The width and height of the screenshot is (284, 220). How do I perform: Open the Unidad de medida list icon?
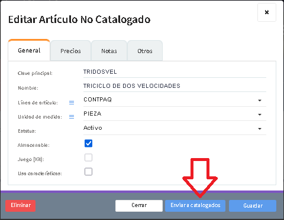click(72, 117)
